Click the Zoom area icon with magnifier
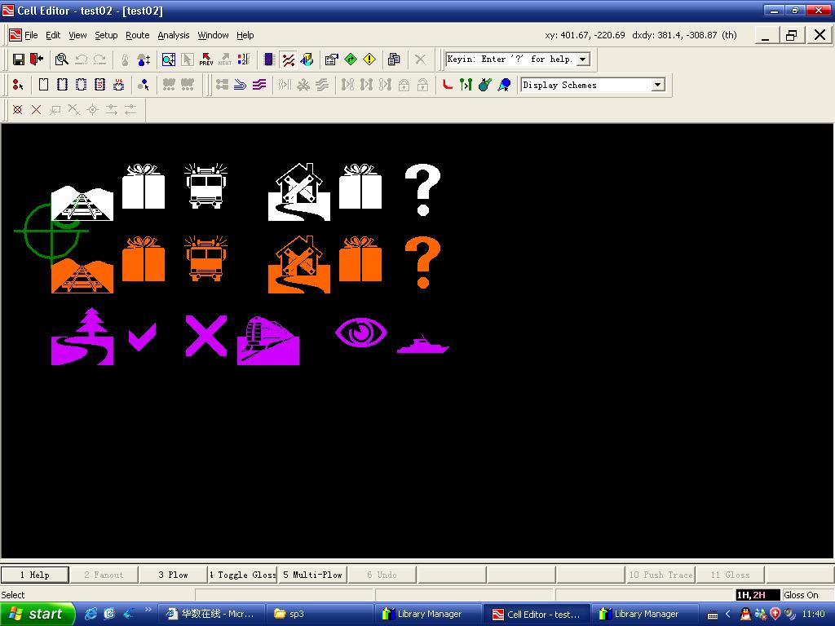The width and height of the screenshot is (835, 626). 169,60
